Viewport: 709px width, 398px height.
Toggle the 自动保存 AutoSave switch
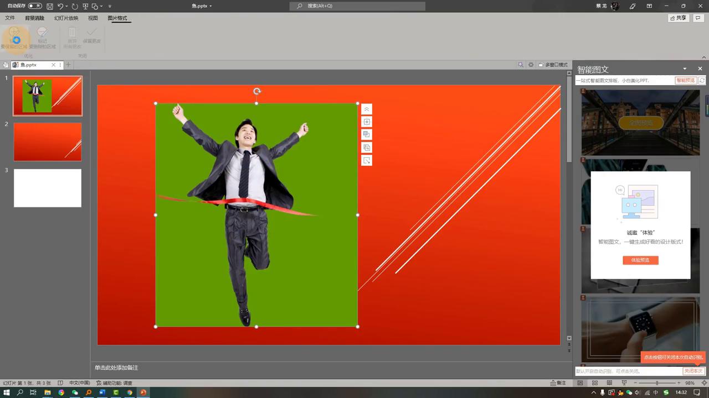[34, 6]
